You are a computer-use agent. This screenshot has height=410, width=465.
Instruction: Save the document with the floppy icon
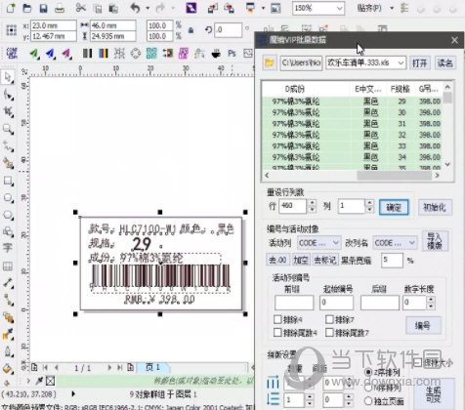coord(43,8)
